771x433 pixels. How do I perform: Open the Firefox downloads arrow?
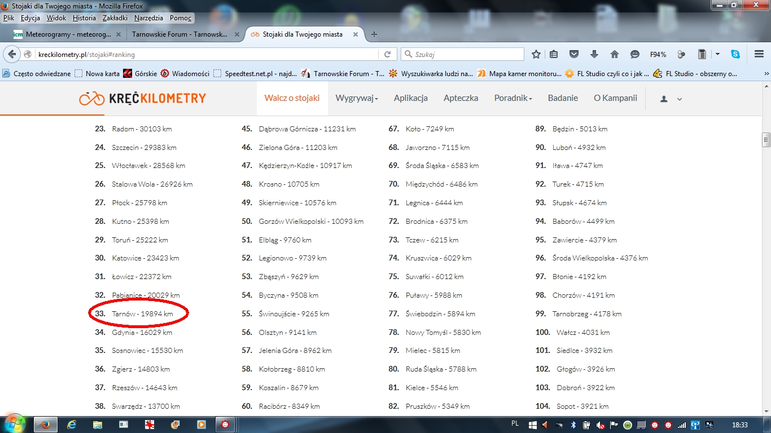tap(594, 55)
